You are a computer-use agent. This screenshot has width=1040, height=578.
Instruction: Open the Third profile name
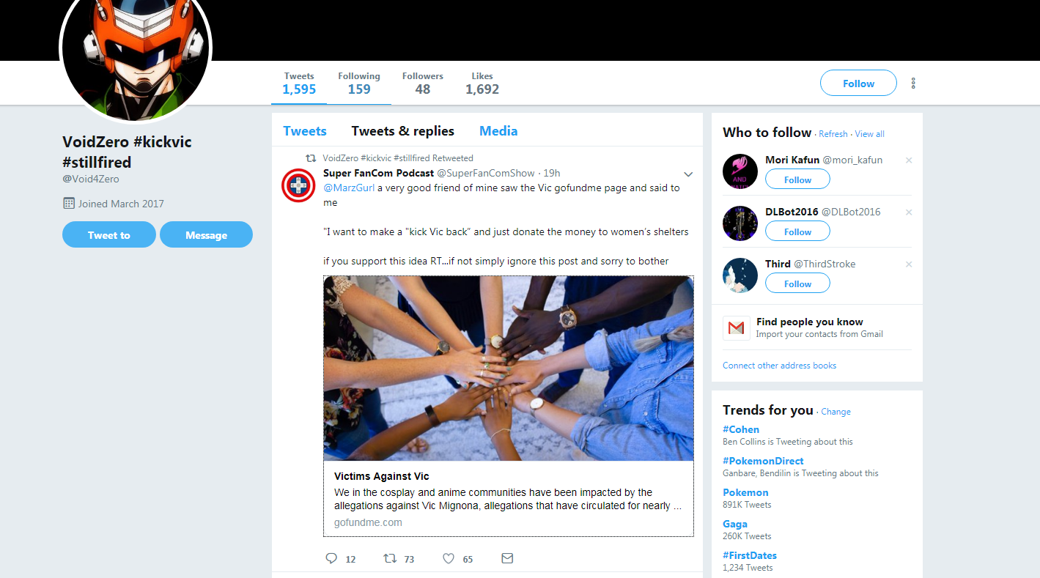coord(778,264)
